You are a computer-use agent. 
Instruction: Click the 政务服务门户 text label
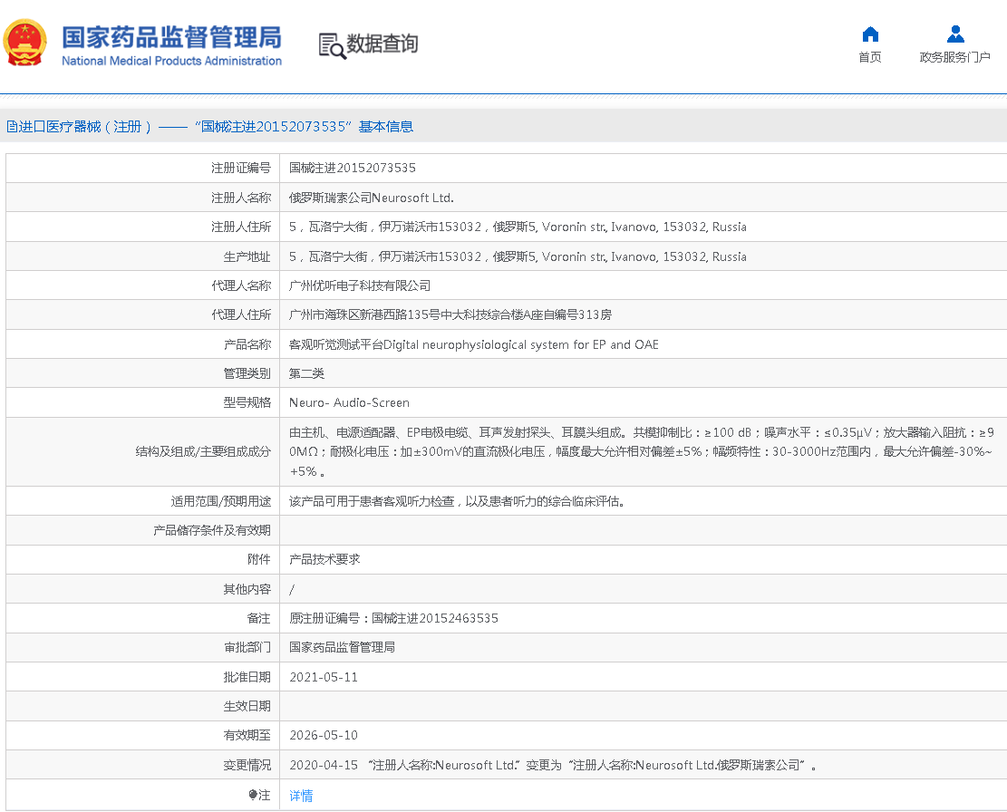tap(956, 55)
